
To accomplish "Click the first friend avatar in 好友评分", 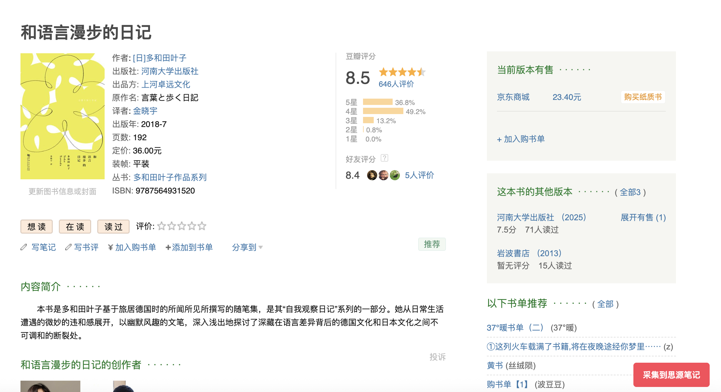I will pyautogui.click(x=372, y=175).
